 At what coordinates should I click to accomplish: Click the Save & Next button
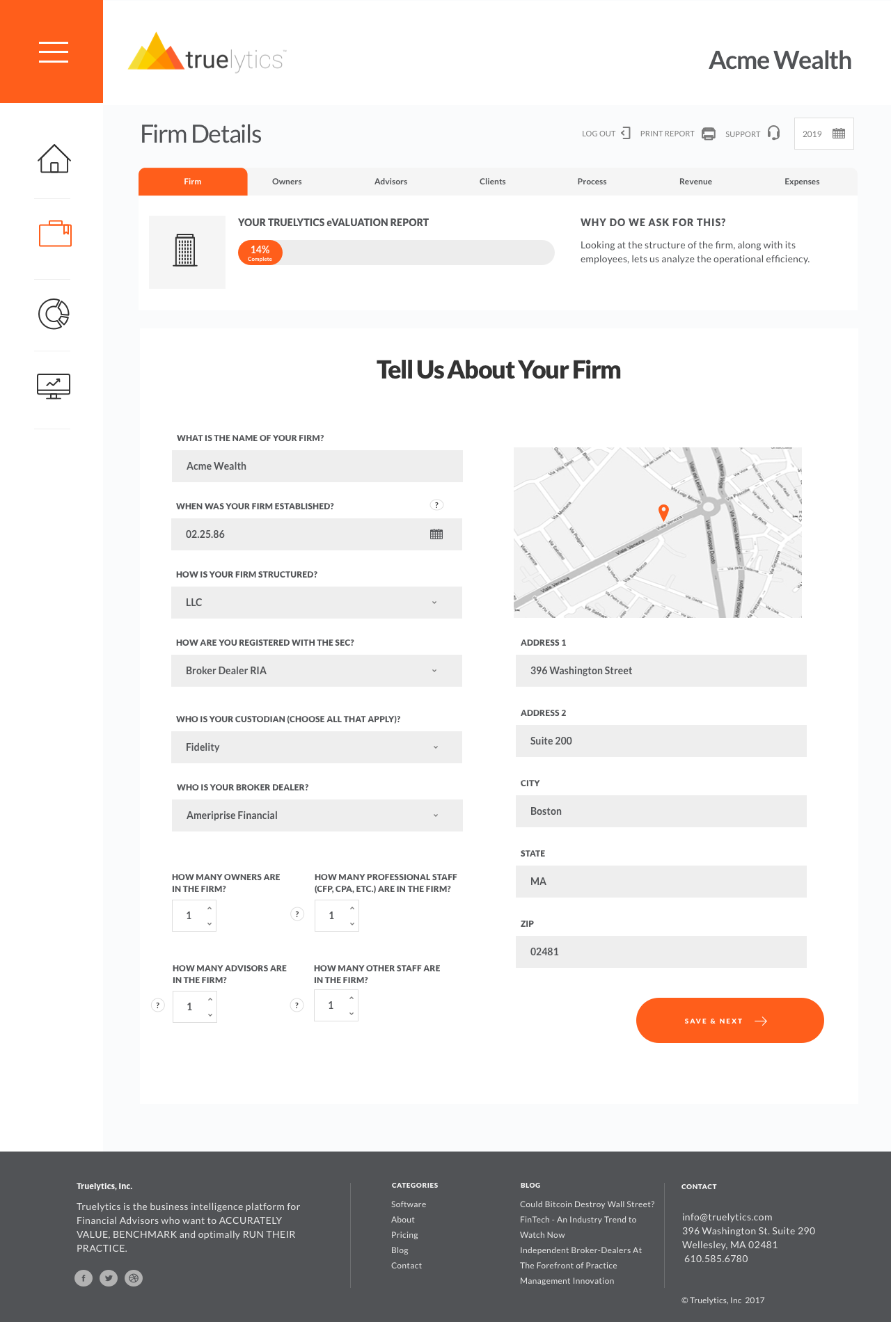click(730, 1021)
